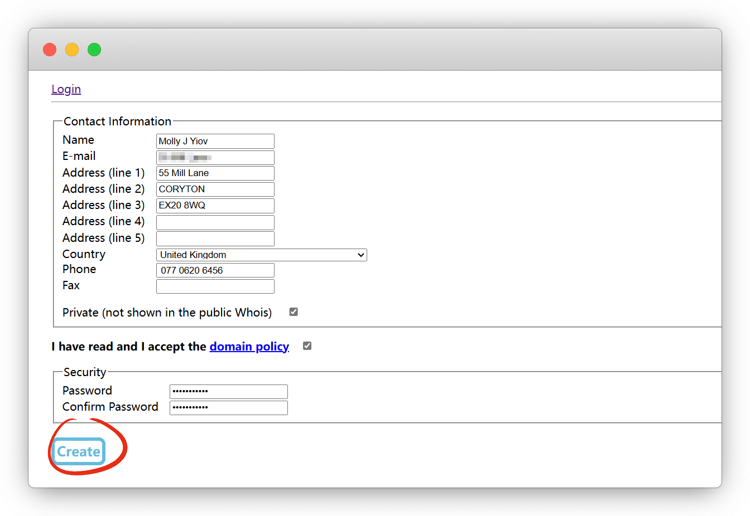Minimize window using yellow button
750x516 pixels.
pyautogui.click(x=72, y=50)
